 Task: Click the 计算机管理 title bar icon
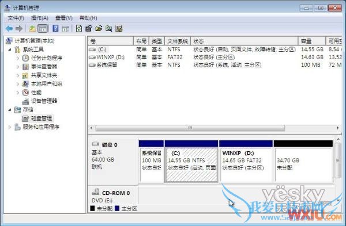(7, 8)
